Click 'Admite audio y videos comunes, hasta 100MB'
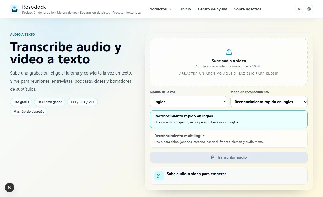The width and height of the screenshot is (323, 197). click(x=229, y=66)
